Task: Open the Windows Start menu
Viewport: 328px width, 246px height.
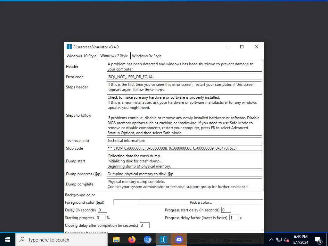Action: (x=8, y=240)
